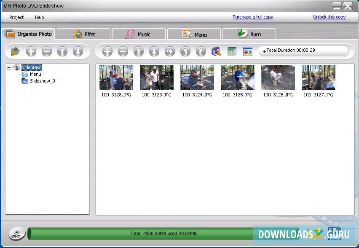Click the Menu node icon in the tree
Viewport: 359px width, 248px height.
click(x=25, y=74)
